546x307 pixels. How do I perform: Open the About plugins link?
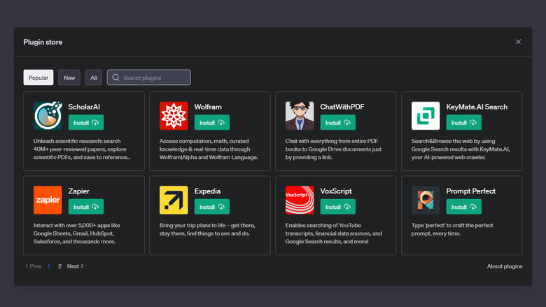click(505, 266)
